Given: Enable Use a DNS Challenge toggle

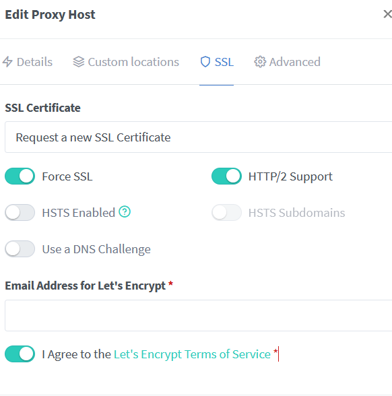Looking at the screenshot, I should 20,249.
